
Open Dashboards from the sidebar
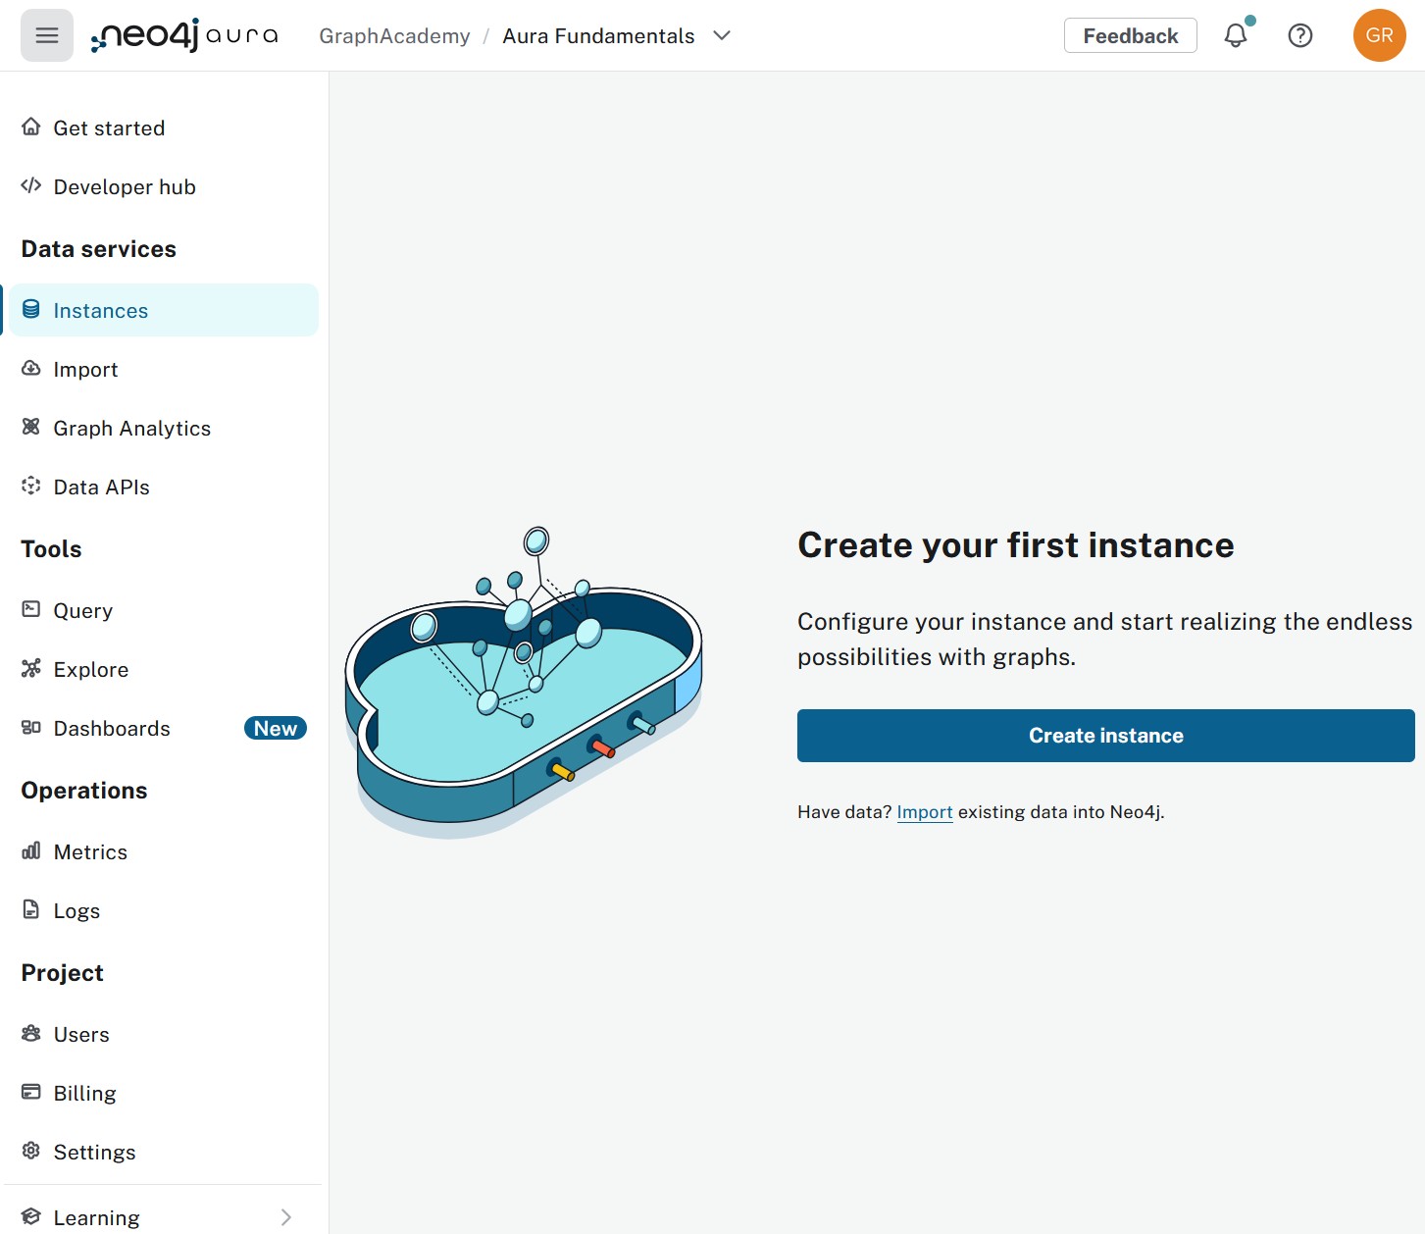click(x=112, y=729)
